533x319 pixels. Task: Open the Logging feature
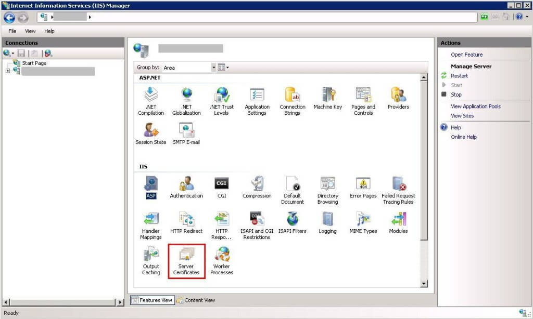[328, 222]
